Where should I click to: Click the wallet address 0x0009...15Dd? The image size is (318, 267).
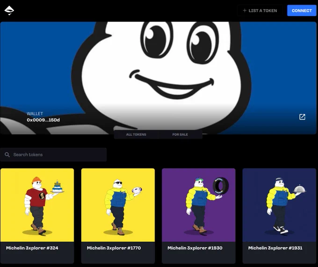tap(43, 120)
